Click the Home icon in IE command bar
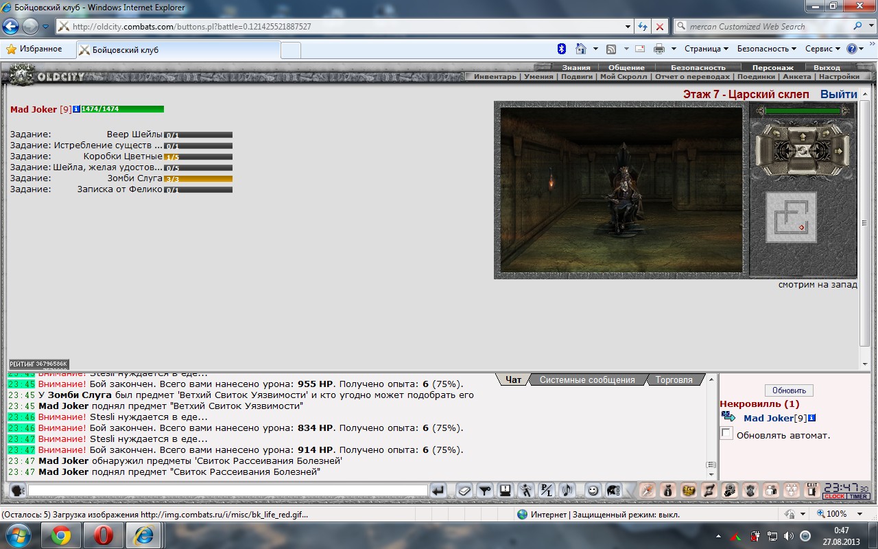Image resolution: width=878 pixels, height=549 pixels. (x=581, y=49)
